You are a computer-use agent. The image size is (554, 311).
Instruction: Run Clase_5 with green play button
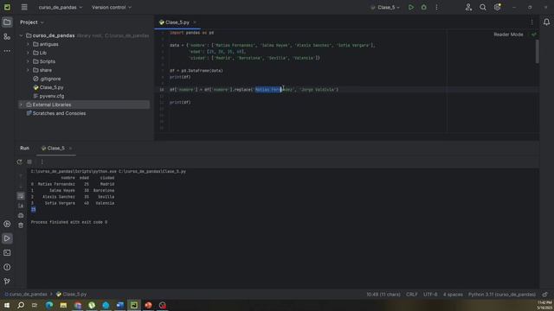pos(411,8)
